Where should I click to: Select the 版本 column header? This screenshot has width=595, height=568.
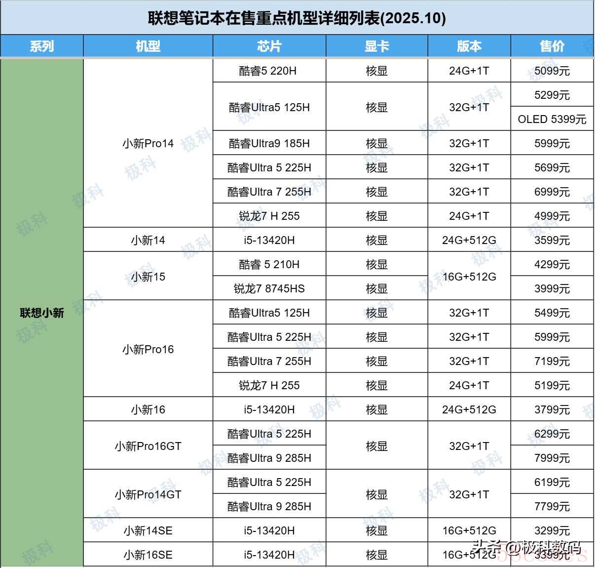coord(469,46)
